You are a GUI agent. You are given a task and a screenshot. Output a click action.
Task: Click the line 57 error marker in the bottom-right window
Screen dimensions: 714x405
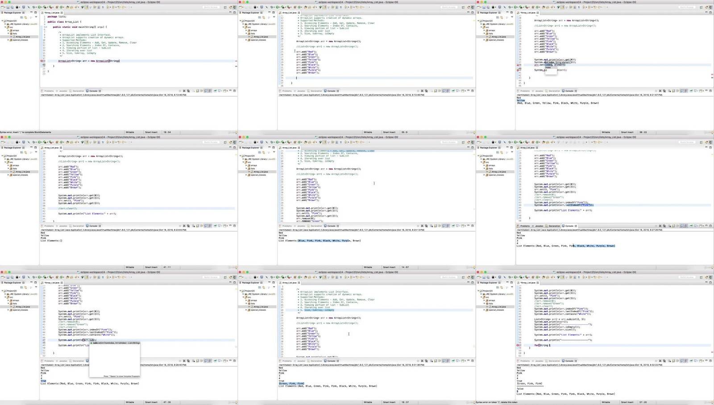point(518,345)
